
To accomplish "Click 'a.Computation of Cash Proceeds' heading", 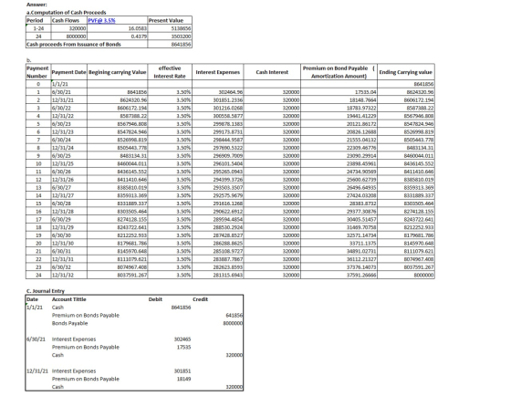I will pos(66,13).
